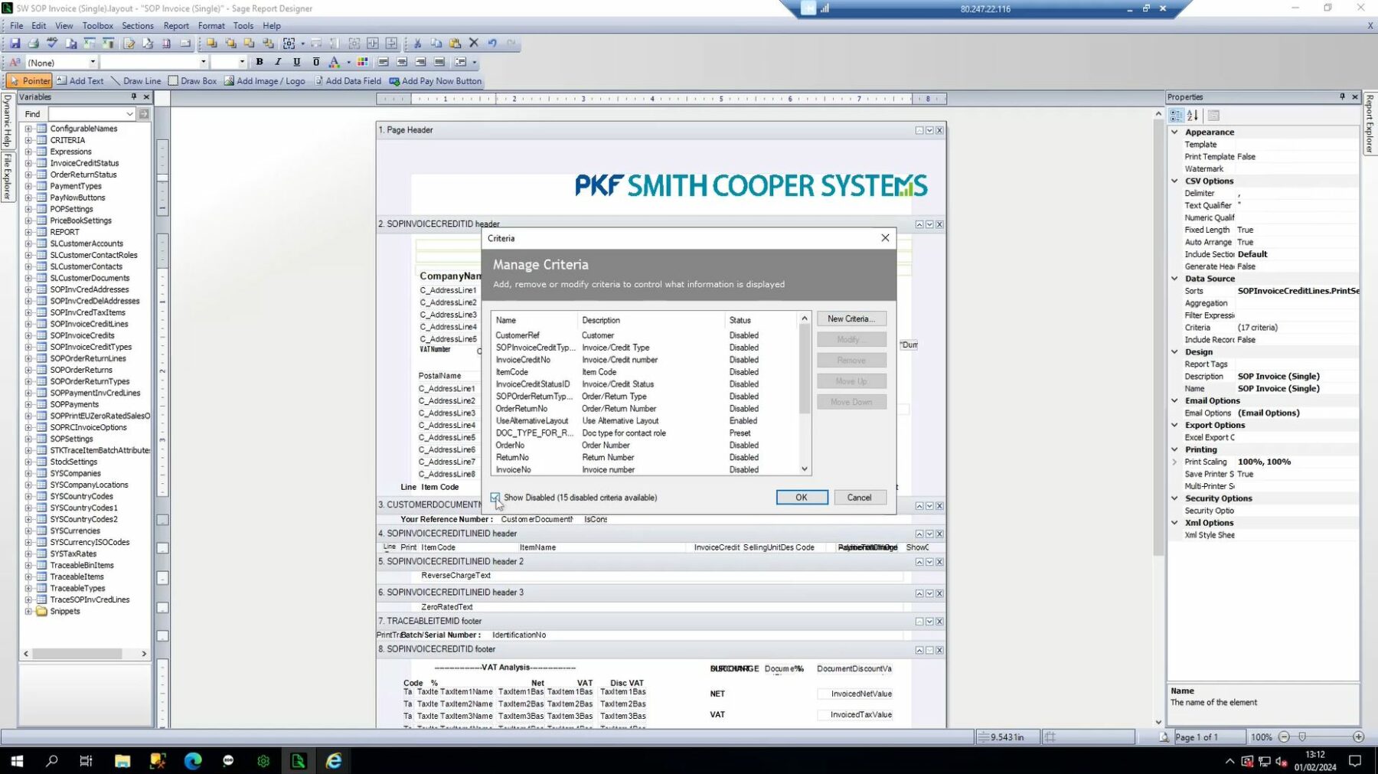Toggle Underline formatting
Viewport: 1378px width, 774px height.
pos(297,62)
